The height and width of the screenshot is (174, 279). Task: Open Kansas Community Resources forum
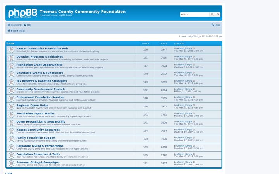(x=38, y=130)
